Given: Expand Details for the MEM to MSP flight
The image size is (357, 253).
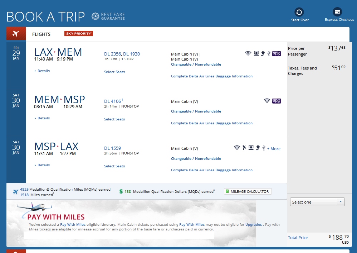Looking at the screenshot, I should 43,118.
